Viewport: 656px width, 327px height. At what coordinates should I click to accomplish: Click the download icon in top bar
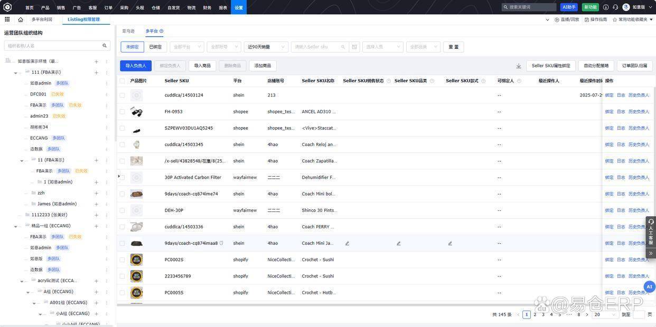click(606, 7)
